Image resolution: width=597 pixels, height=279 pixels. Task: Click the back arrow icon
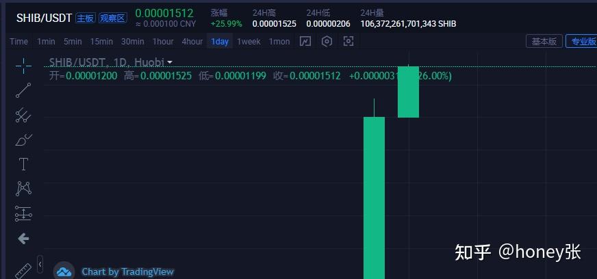(x=23, y=239)
